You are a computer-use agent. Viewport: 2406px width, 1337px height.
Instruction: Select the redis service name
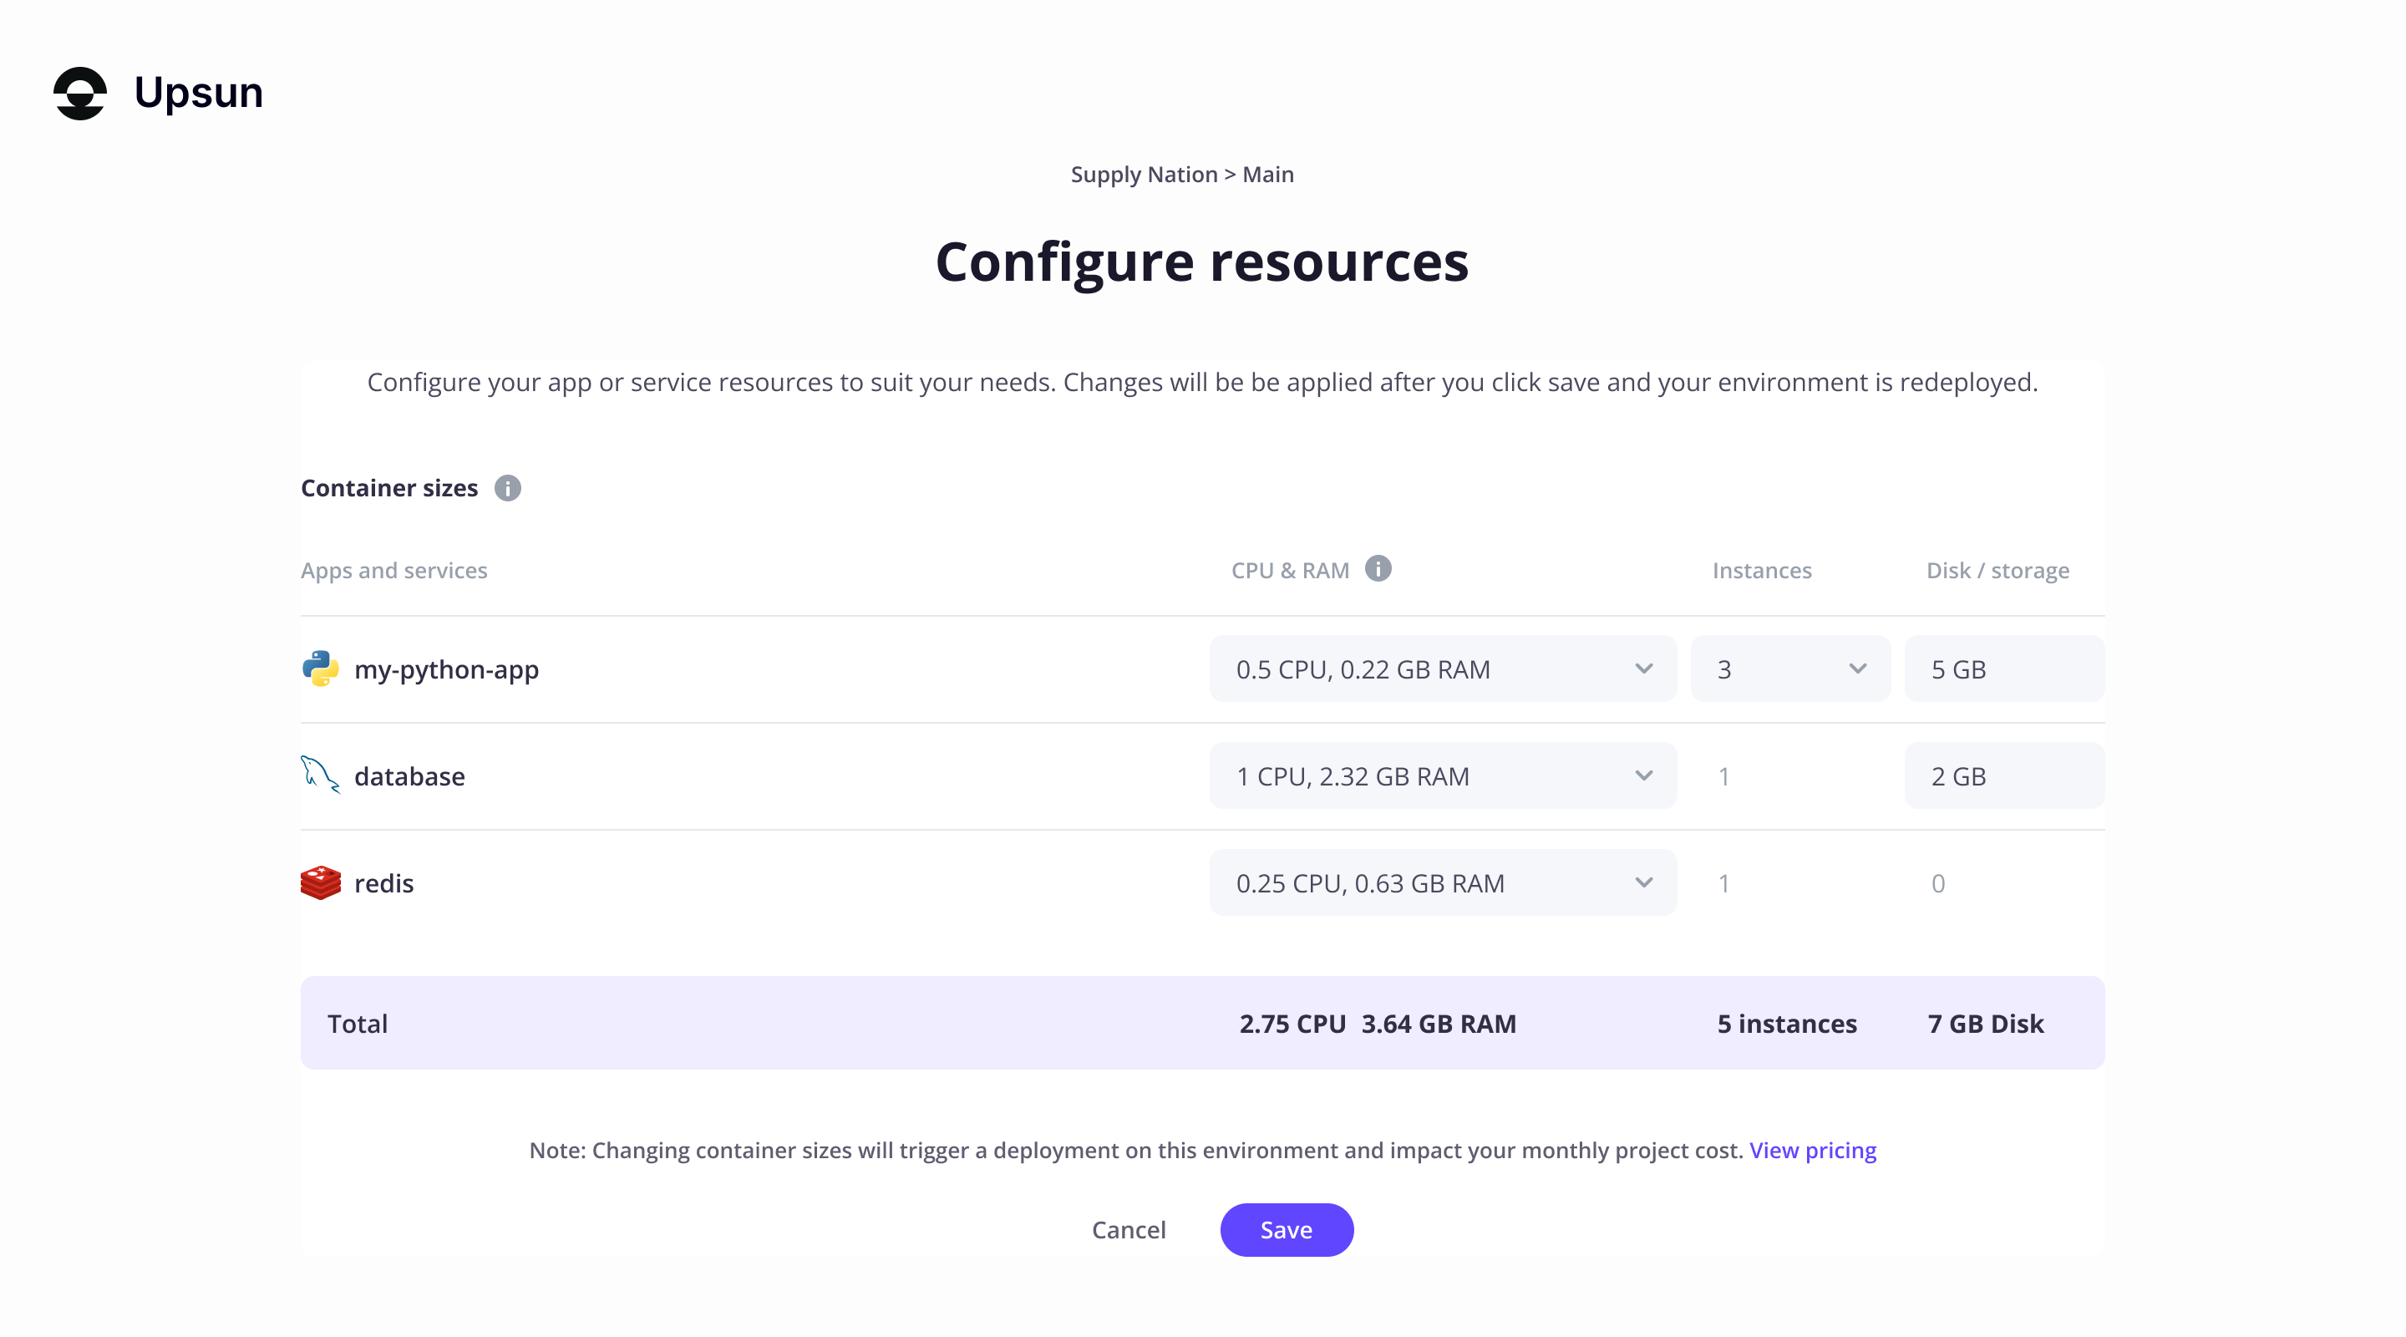coord(383,882)
